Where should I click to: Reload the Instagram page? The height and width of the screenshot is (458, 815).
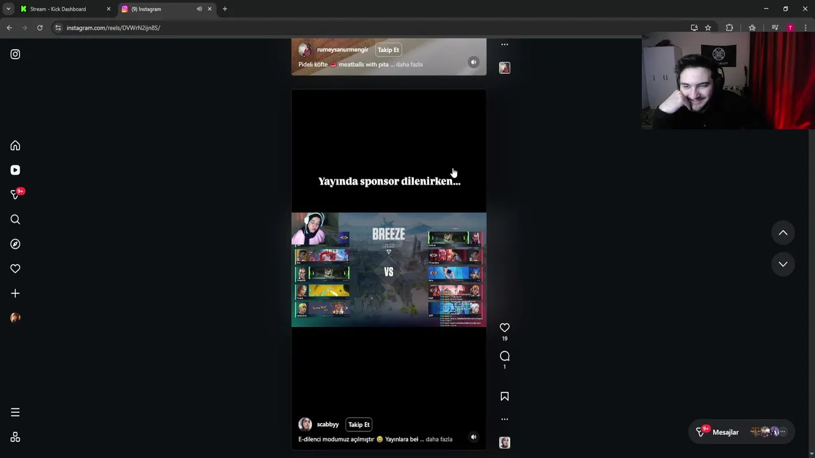click(x=39, y=28)
